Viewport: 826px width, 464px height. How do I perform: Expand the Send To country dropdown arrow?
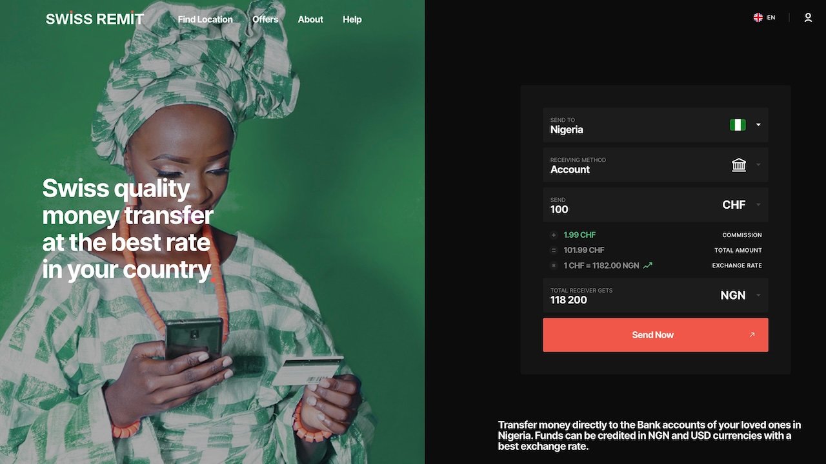758,125
